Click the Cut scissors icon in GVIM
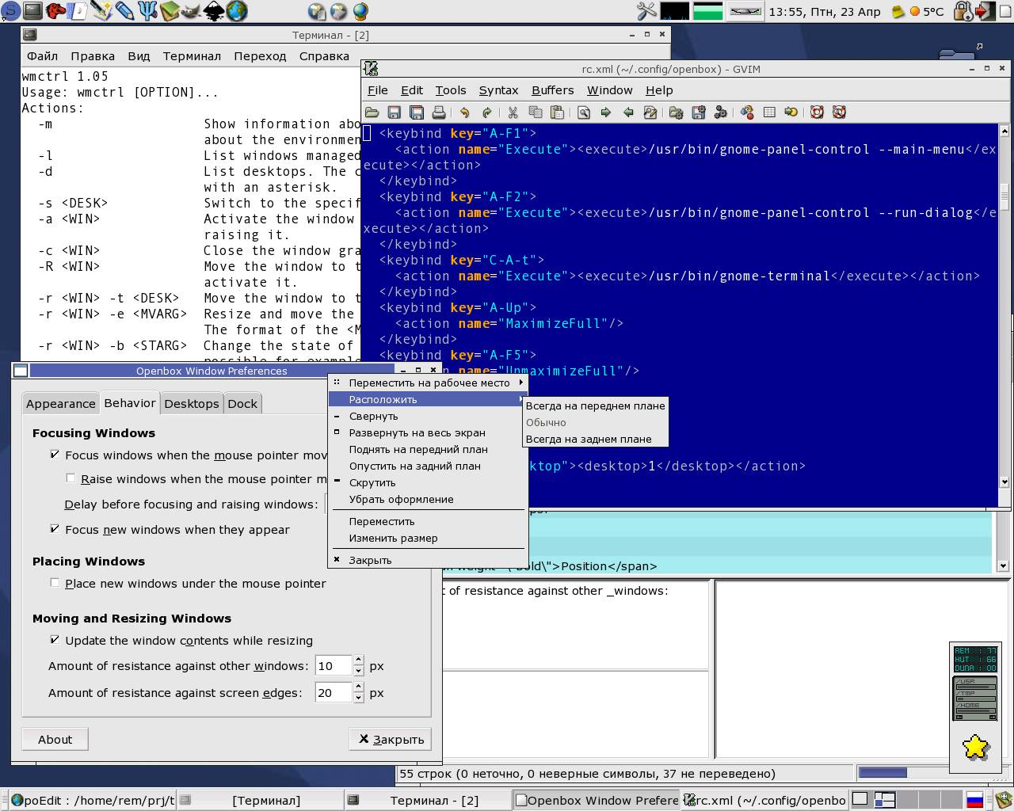 513,112
